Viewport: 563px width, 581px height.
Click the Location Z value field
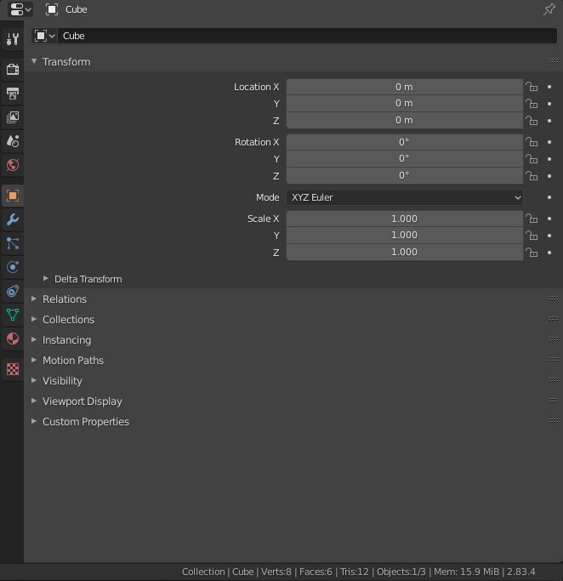[x=405, y=121]
